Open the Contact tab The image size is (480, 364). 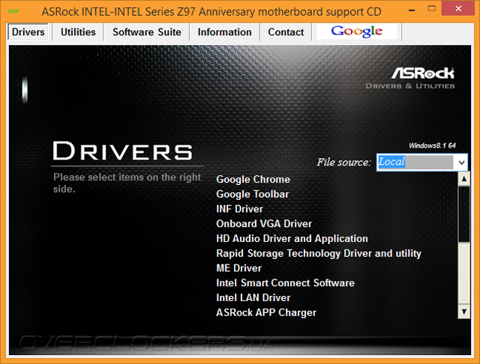[286, 32]
